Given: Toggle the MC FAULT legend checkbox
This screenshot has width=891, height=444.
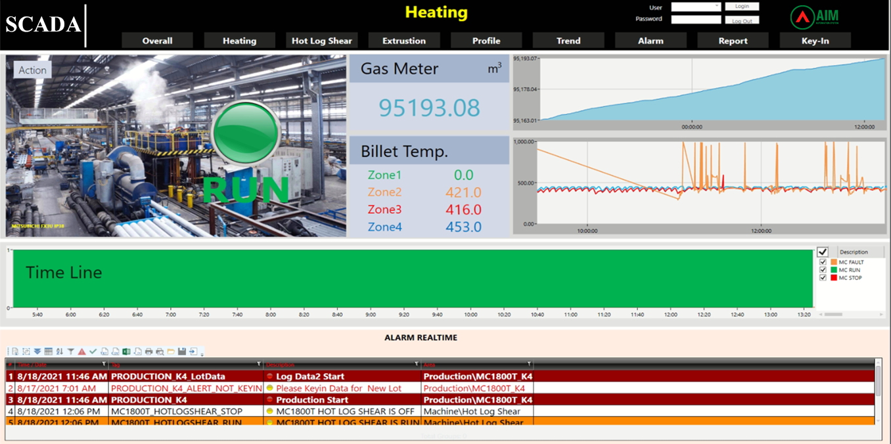Looking at the screenshot, I should (823, 262).
